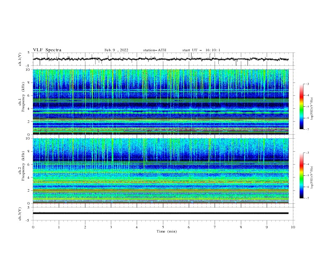Click the '-7' value on lower colorbar

point(307,198)
